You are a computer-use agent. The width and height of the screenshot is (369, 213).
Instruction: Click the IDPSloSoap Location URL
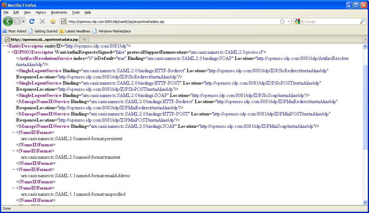point(248,95)
